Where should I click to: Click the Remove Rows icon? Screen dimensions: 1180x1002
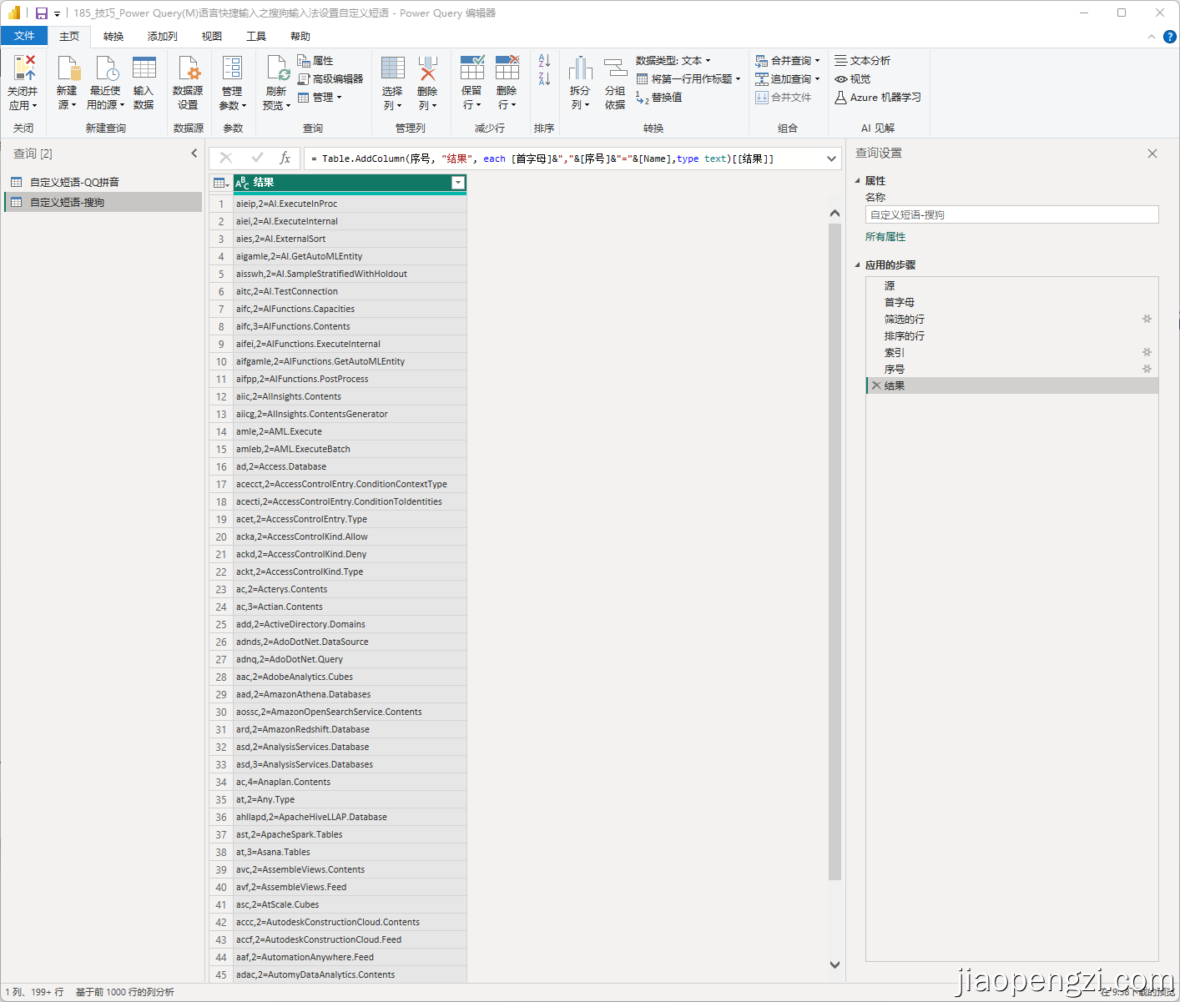pos(507,68)
